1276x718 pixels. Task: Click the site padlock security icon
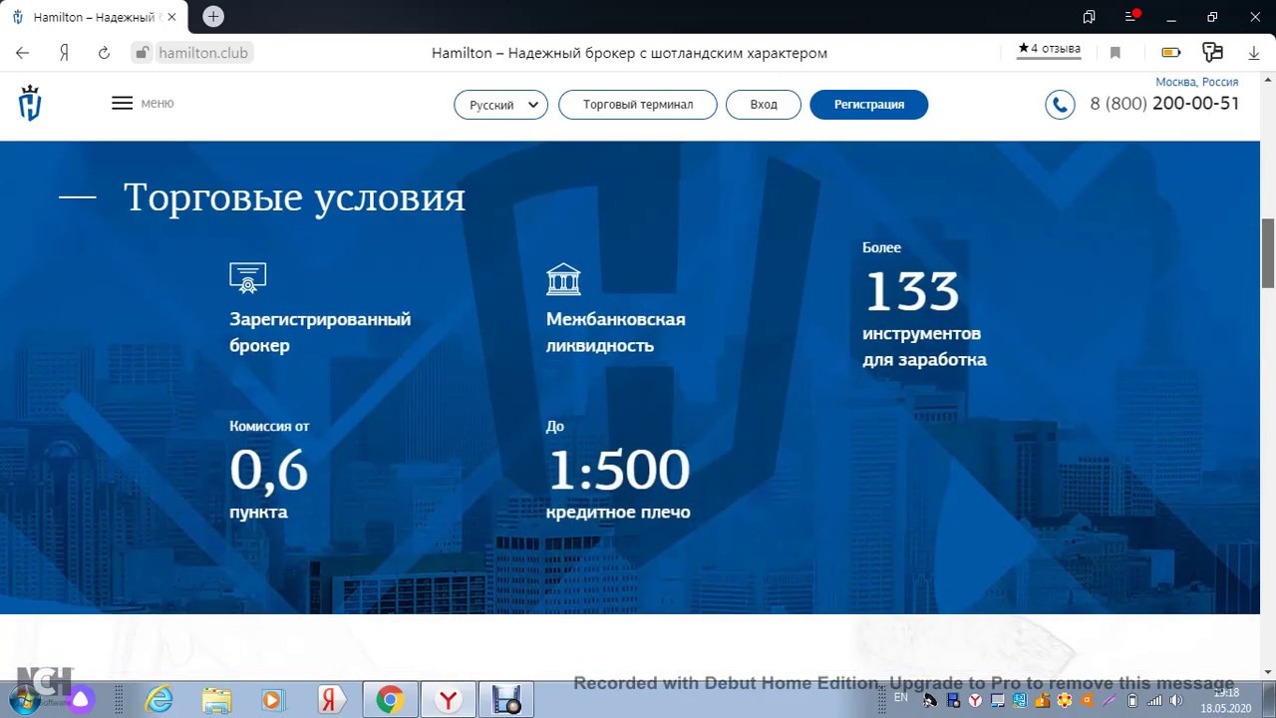click(143, 53)
